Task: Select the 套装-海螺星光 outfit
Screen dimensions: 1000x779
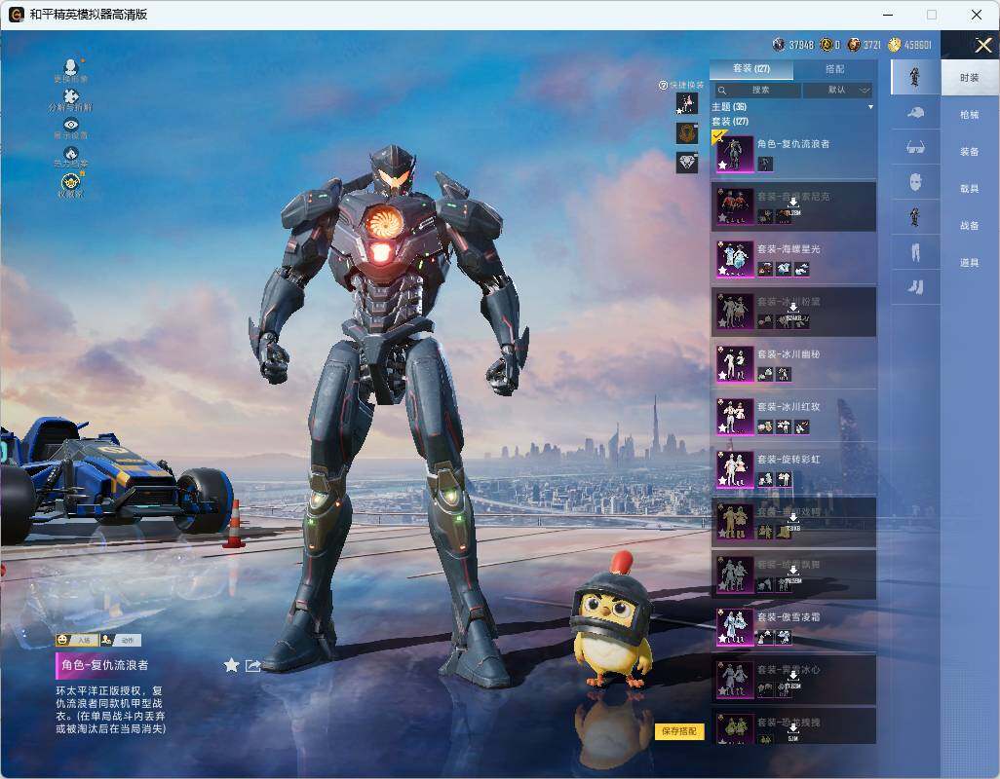Action: (x=793, y=259)
